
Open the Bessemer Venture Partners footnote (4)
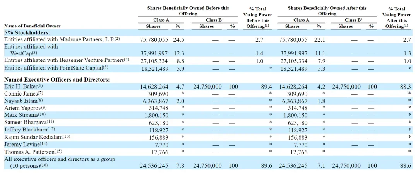coord(127,60)
